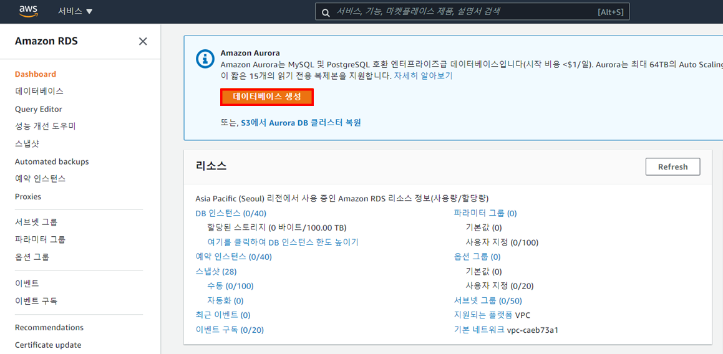Open the 최근 이벤트 (0) link
The width and height of the screenshot is (723, 354).
pyautogui.click(x=223, y=315)
